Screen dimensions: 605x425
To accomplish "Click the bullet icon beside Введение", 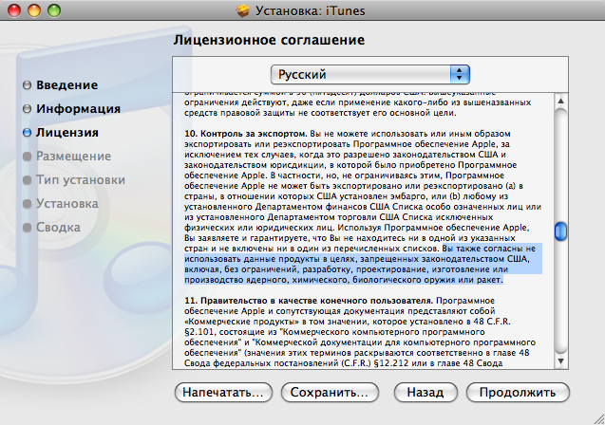I will click(x=27, y=86).
